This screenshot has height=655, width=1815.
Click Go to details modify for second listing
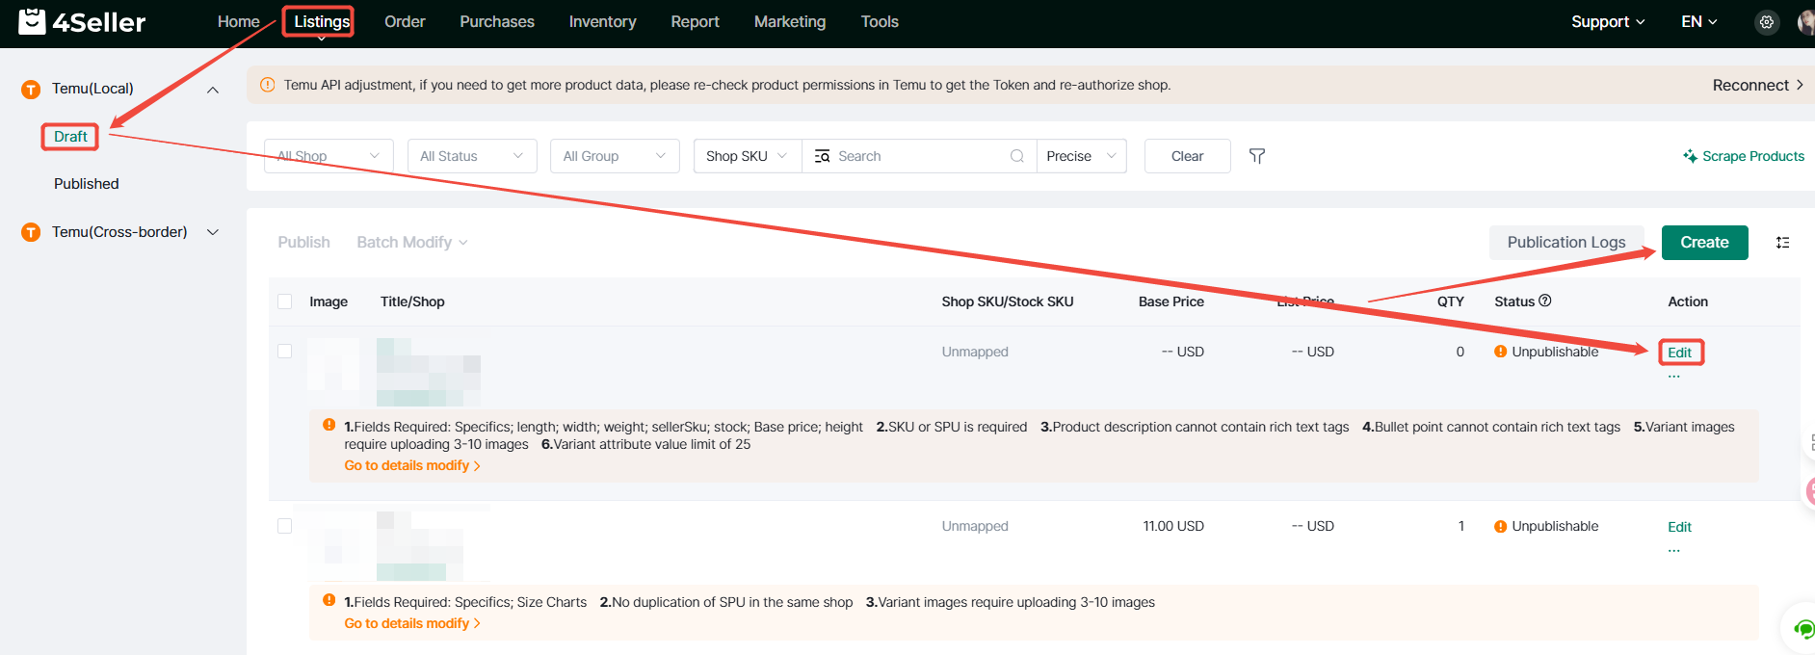coord(412,624)
